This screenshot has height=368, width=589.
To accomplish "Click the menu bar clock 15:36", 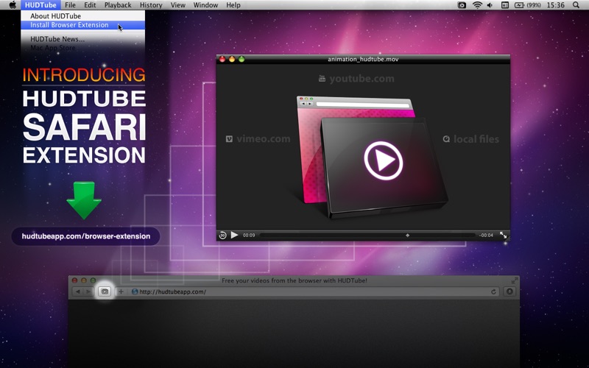I will 556,5.
